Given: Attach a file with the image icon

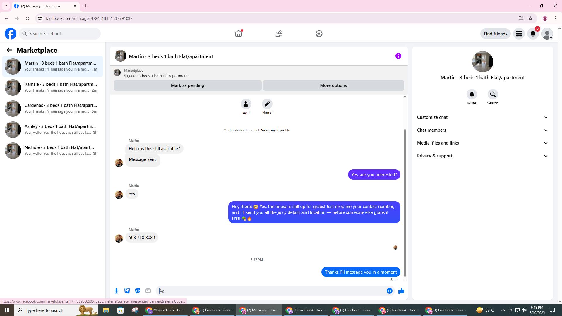Looking at the screenshot, I should pyautogui.click(x=127, y=291).
